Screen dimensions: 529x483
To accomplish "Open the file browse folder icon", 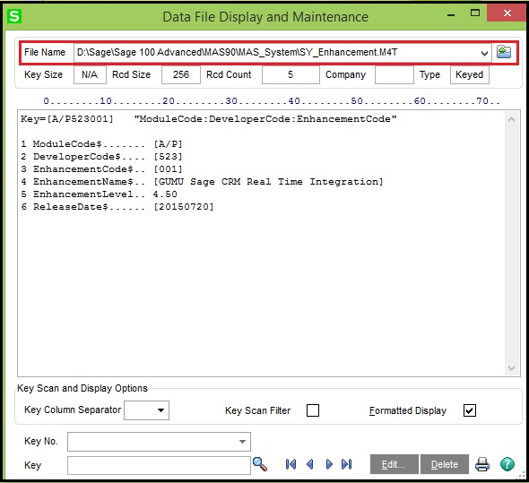I will [x=504, y=52].
